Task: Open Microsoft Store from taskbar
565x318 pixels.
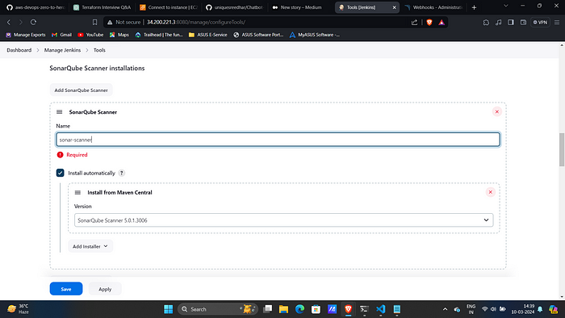Action: tap(316, 309)
